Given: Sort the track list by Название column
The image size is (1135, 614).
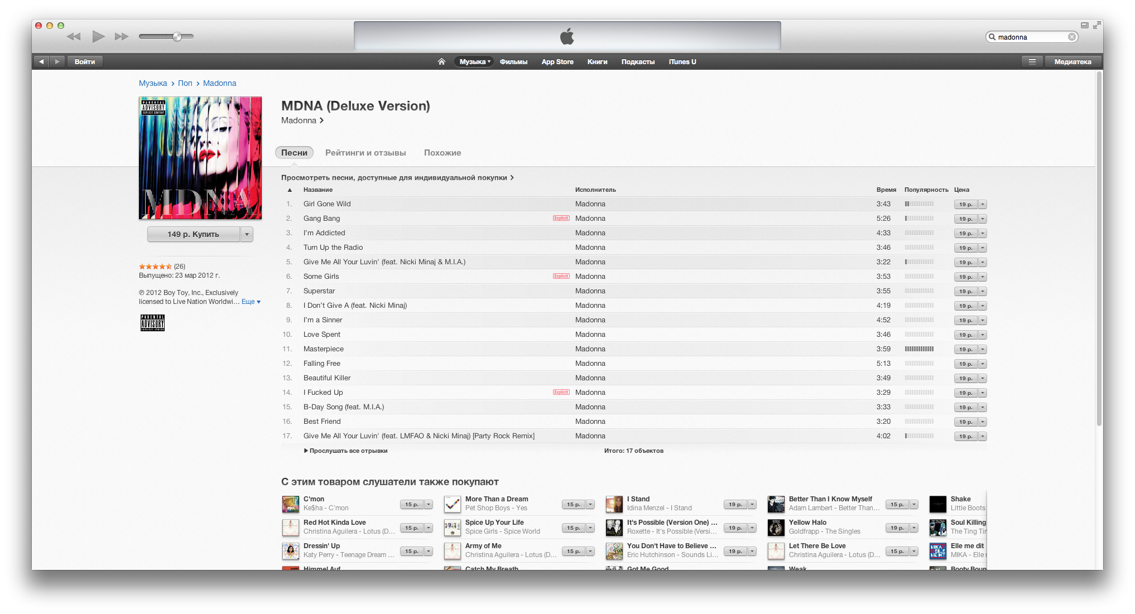Looking at the screenshot, I should tap(318, 190).
